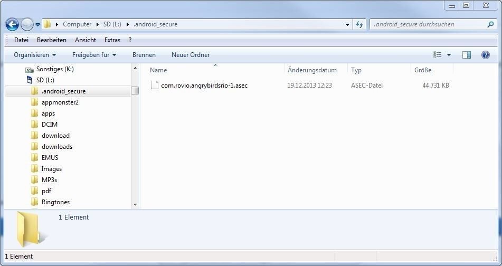The image size is (502, 266).
Task: Open the Extras menu
Action: click(112, 40)
